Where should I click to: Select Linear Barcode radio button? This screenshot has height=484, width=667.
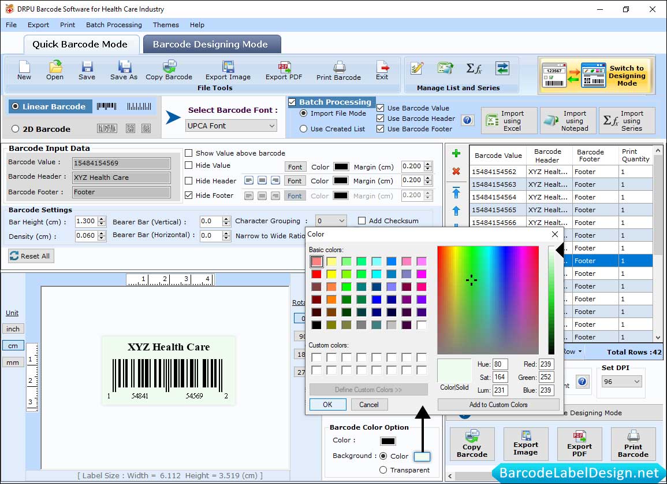pos(16,106)
